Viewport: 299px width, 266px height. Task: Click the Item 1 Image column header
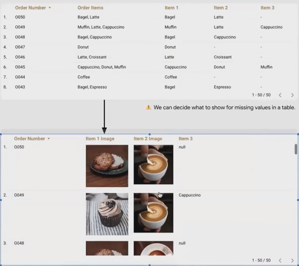[100, 139]
